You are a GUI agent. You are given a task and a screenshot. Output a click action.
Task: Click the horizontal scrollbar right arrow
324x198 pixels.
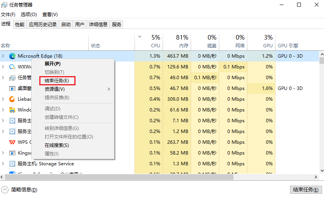316,177
